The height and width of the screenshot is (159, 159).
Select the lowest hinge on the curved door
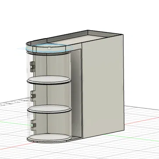[x=33, y=125]
